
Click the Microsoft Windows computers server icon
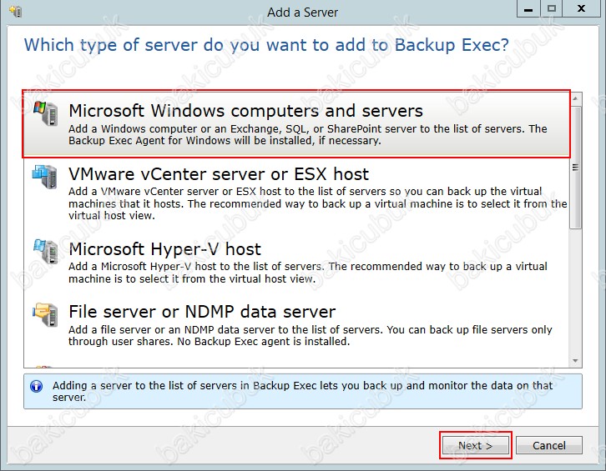coord(45,115)
